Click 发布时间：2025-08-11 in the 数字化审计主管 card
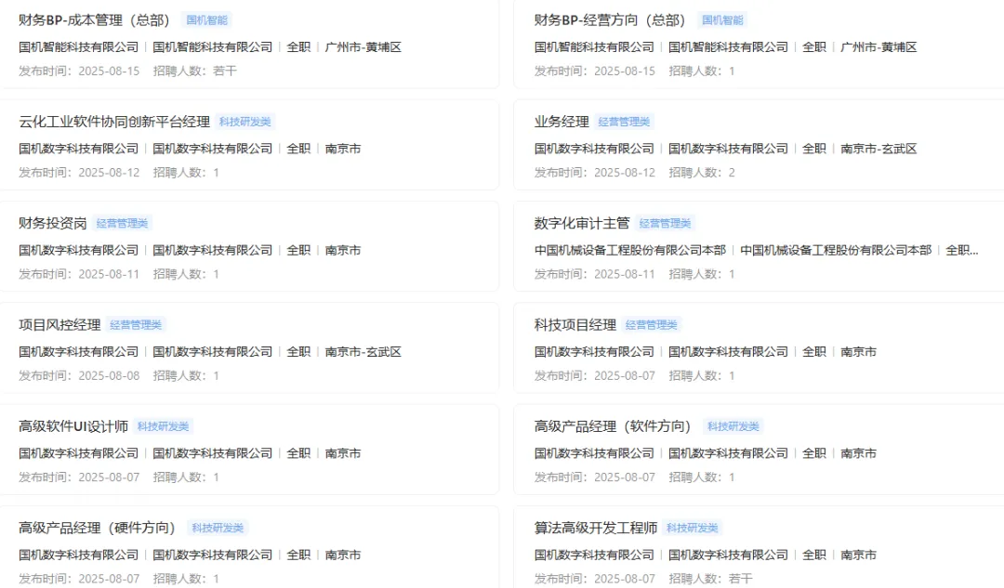1004x588 pixels. click(x=595, y=274)
